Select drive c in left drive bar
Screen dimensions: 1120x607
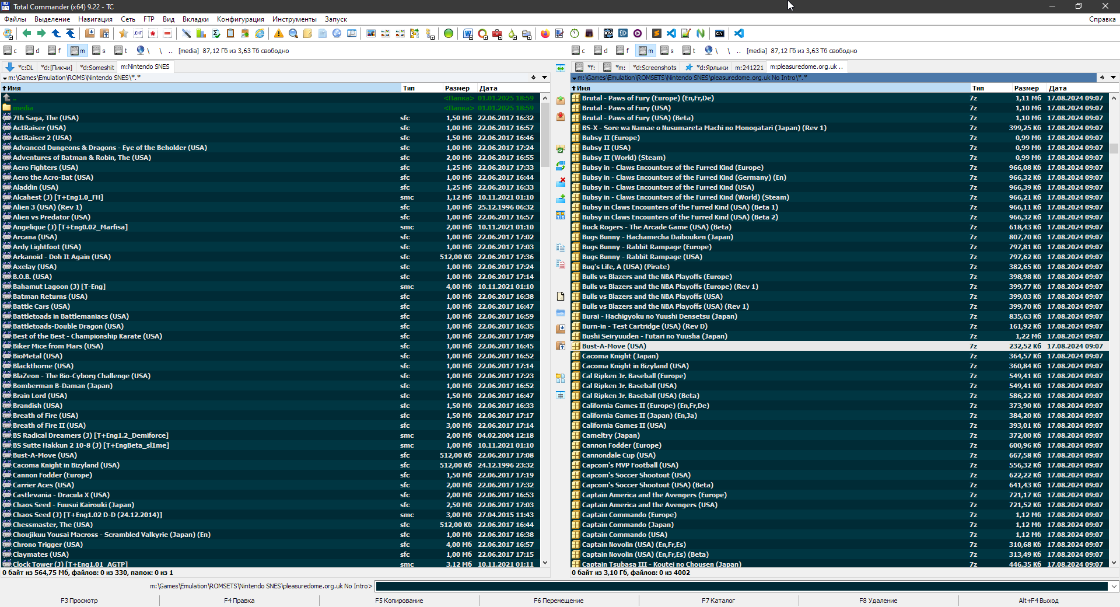click(x=10, y=51)
